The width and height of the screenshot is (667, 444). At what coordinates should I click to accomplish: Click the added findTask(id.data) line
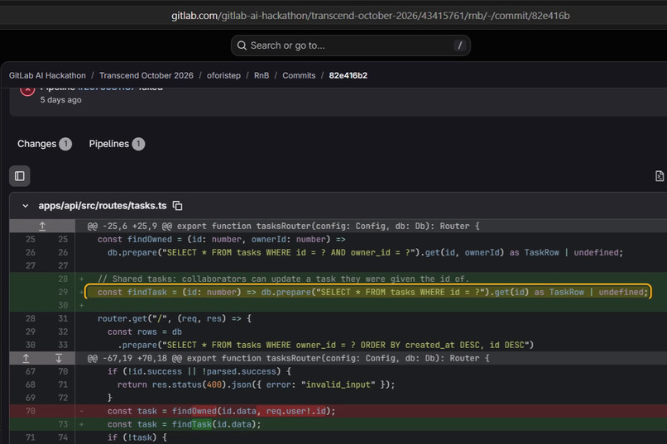[x=185, y=424]
